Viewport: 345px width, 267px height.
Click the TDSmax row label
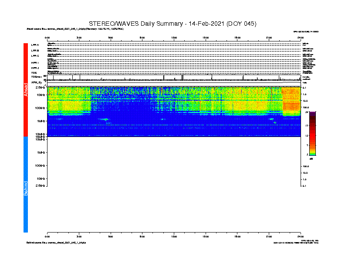37,77
